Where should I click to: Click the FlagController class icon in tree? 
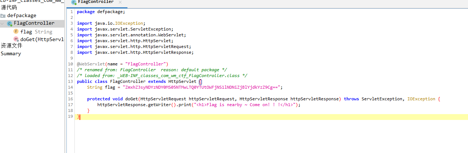point(9,24)
